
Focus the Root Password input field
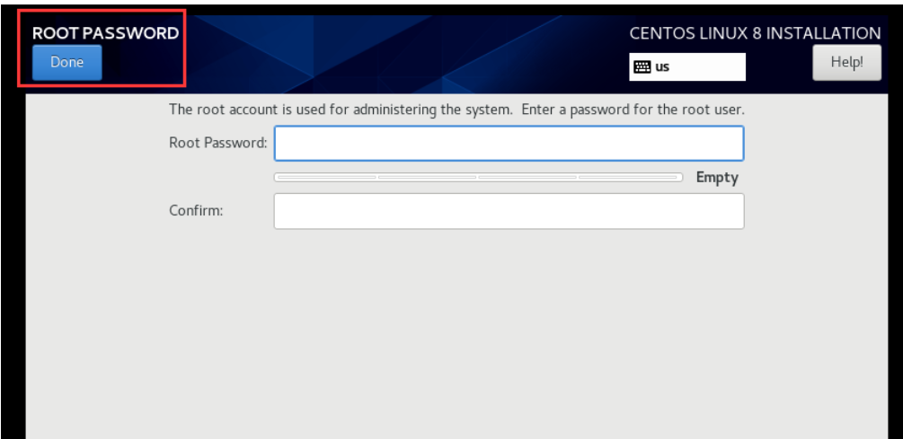pyautogui.click(x=509, y=143)
